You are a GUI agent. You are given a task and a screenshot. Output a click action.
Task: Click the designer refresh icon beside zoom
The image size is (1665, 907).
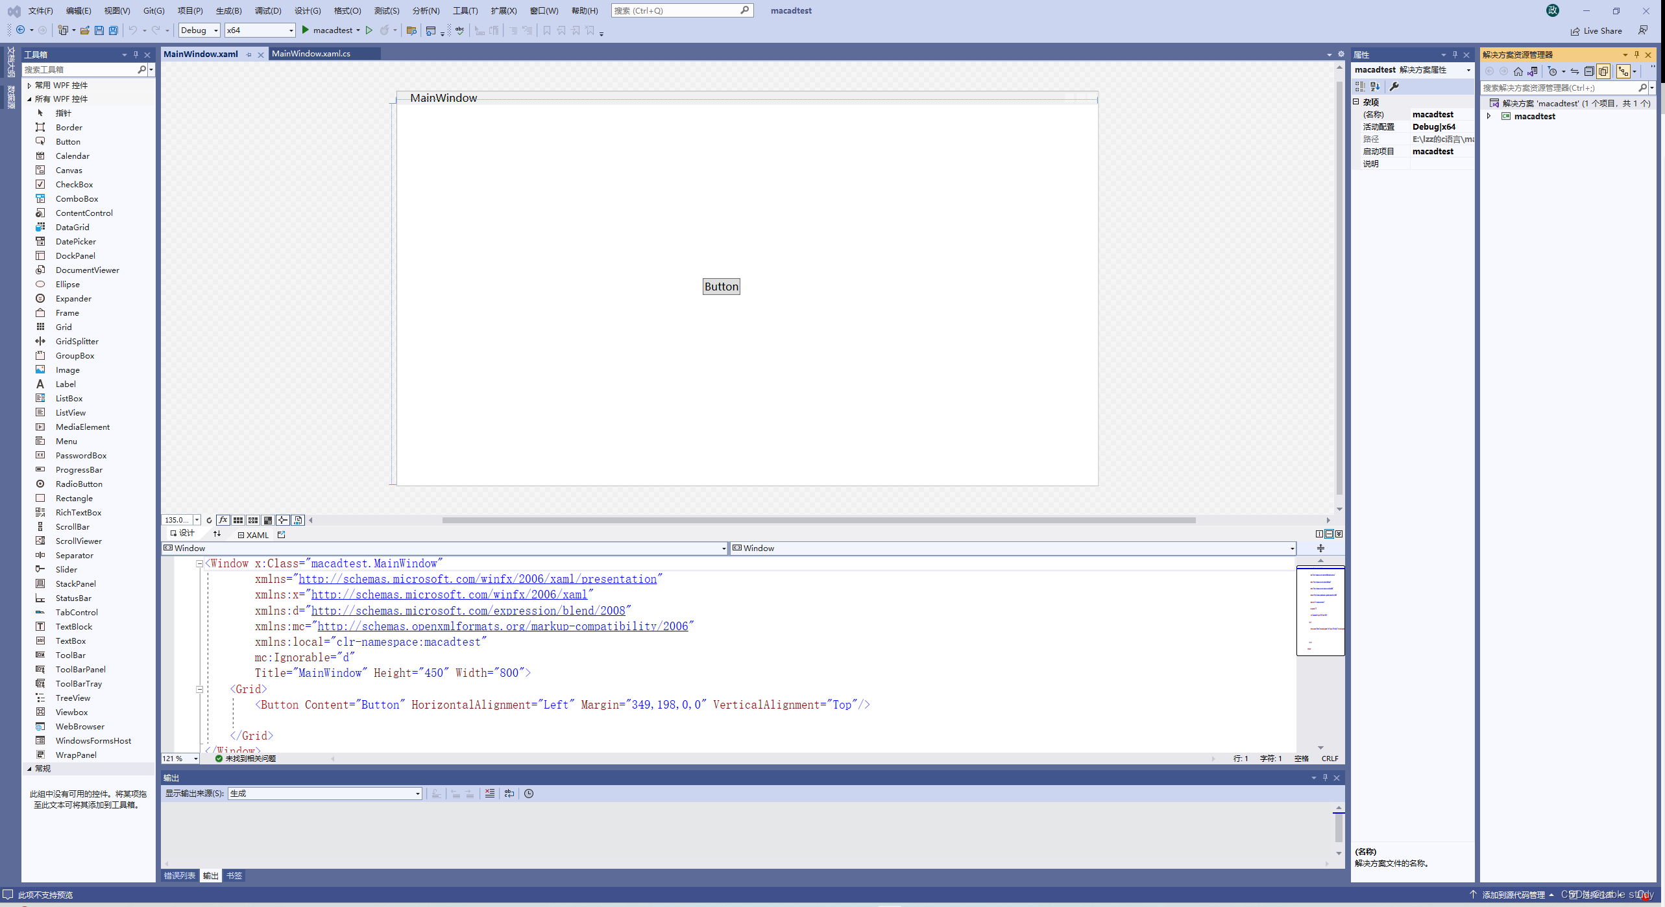point(209,520)
